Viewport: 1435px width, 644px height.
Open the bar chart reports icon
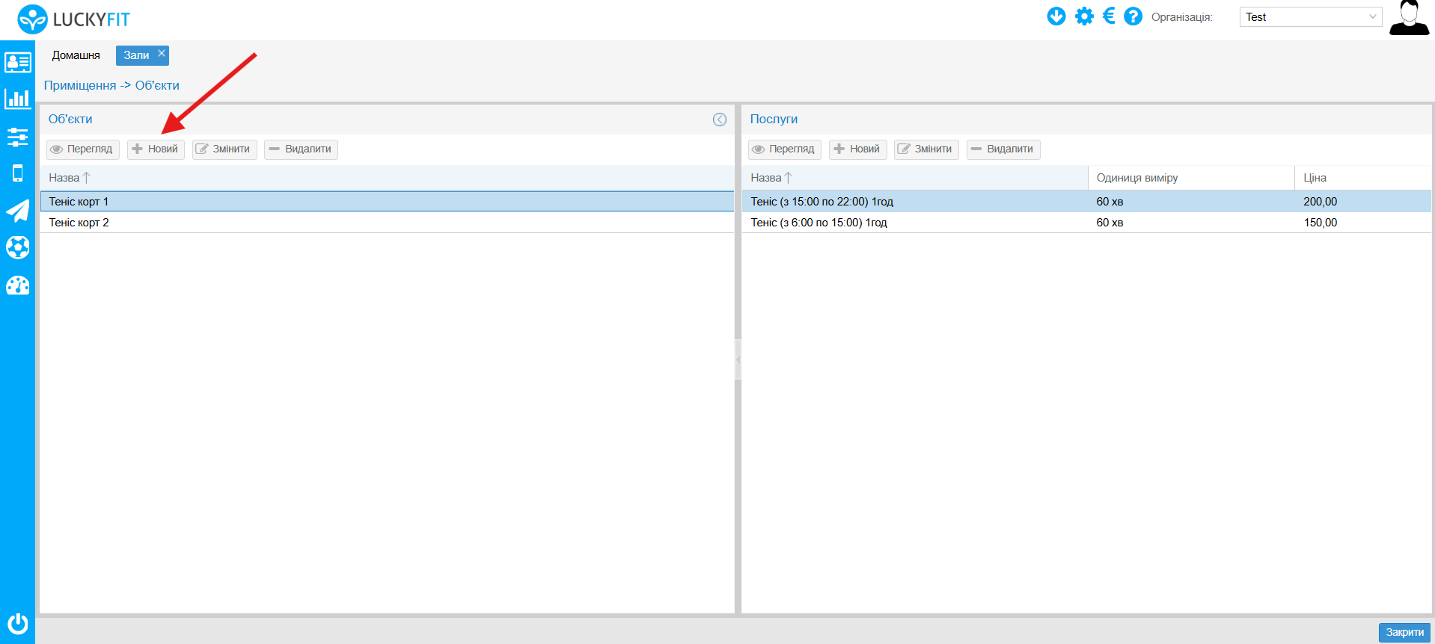click(x=17, y=99)
